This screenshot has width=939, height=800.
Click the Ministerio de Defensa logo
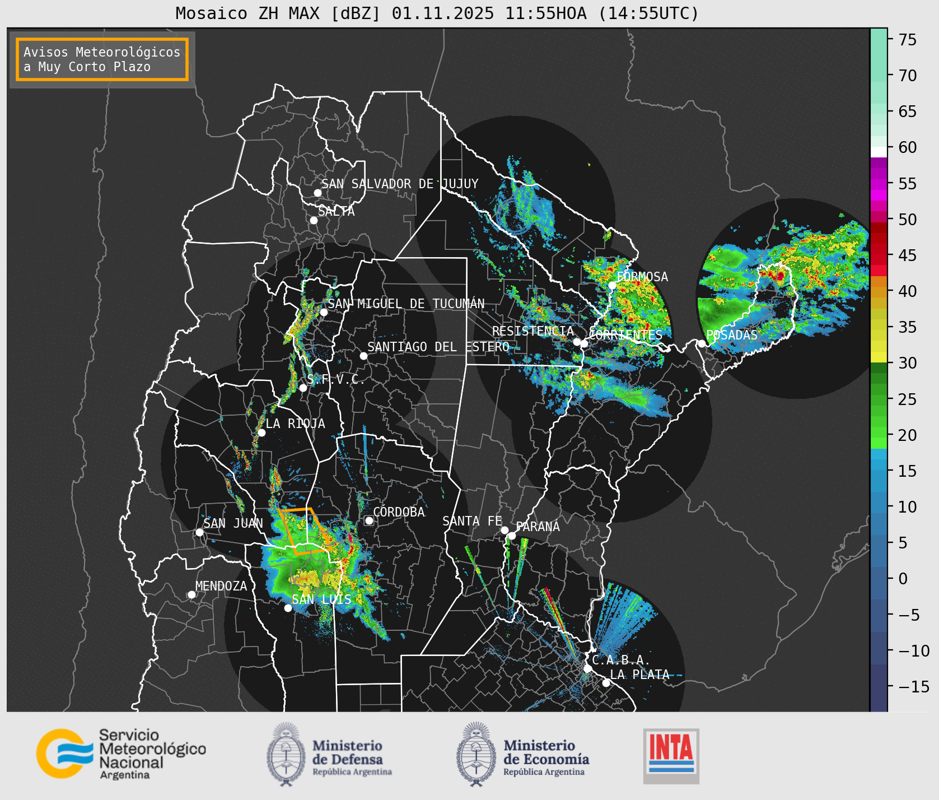[x=329, y=754]
